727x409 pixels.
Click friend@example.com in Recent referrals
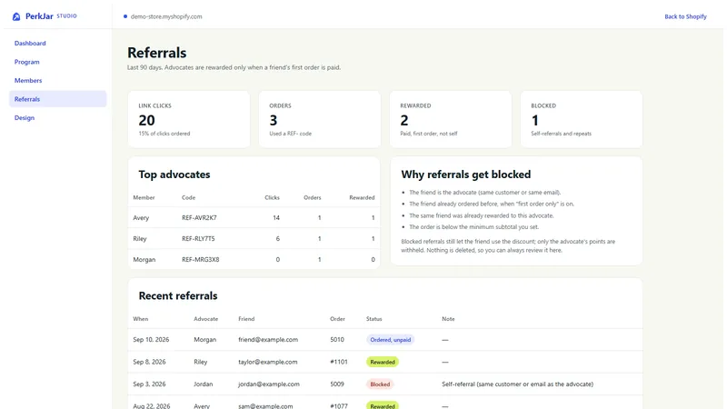pos(268,339)
